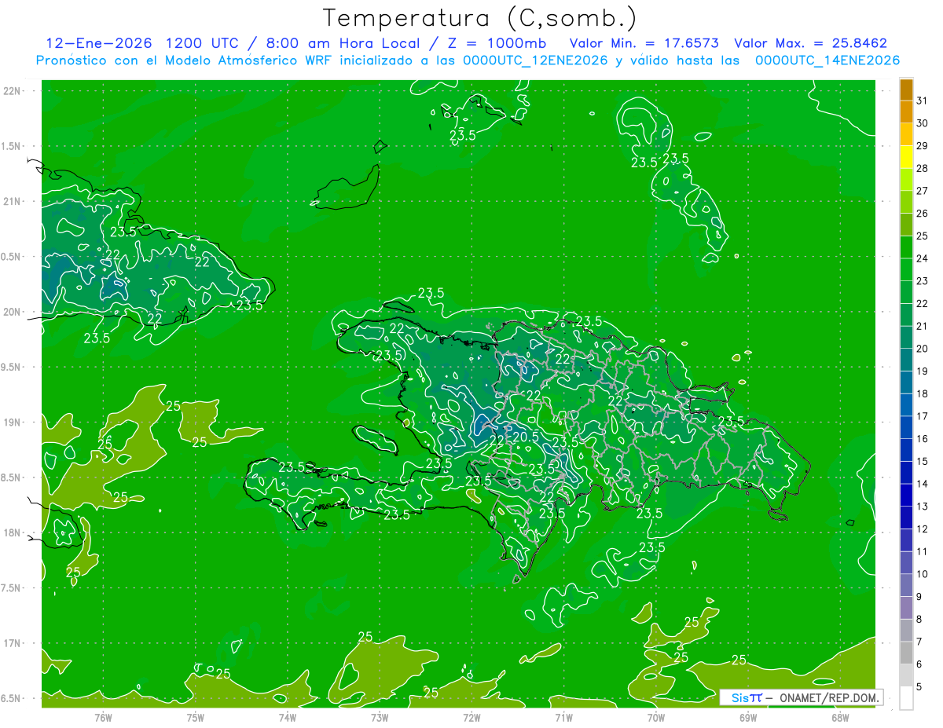Viewport: 943px width, 728px height.
Task: Pick the light gray legend swatch between 5 and 6
Action: point(907,675)
